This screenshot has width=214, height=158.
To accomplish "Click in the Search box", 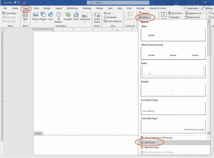I will [x=118, y=3].
